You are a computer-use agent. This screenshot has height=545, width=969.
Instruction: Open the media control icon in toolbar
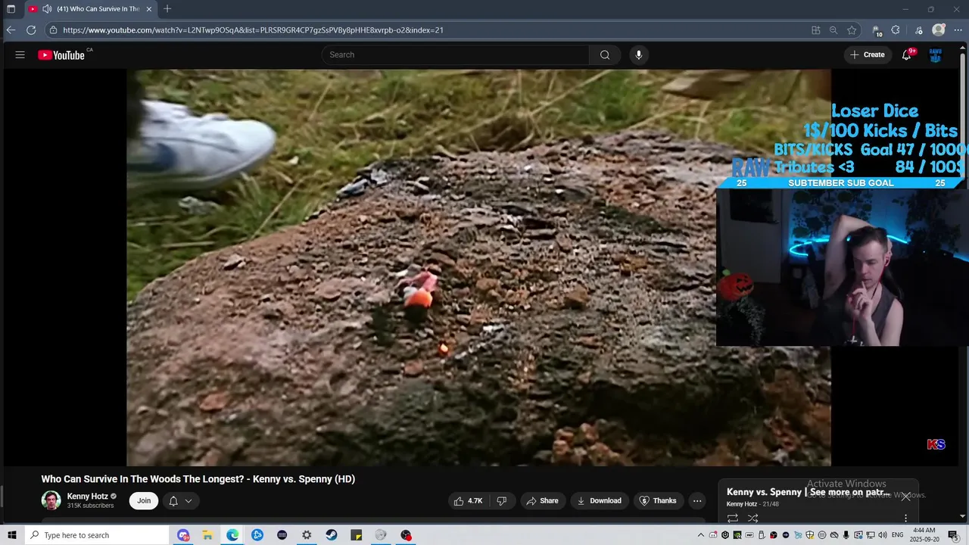[x=919, y=30]
